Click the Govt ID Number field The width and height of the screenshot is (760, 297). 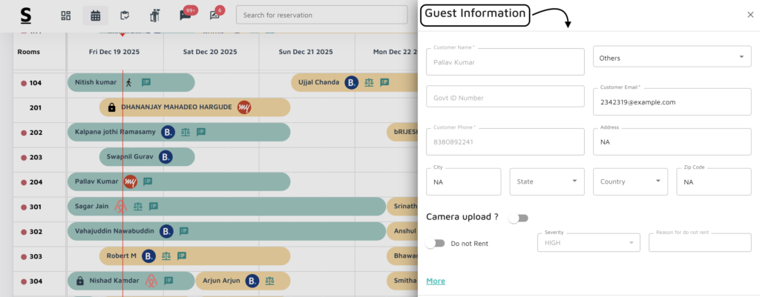click(x=505, y=97)
